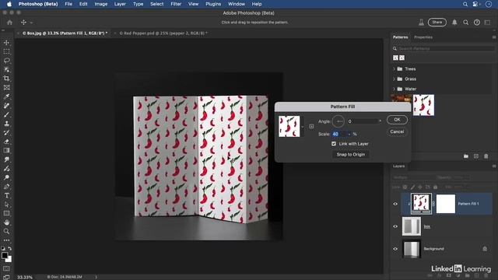Screen dimensions: 498x280
Task: Expand the Water pattern group
Action: point(395,89)
